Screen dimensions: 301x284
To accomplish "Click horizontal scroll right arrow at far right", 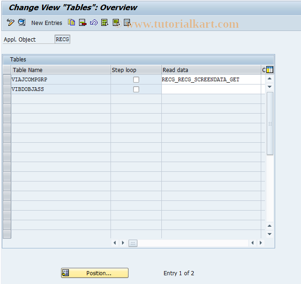I will pyautogui.click(x=261, y=243).
